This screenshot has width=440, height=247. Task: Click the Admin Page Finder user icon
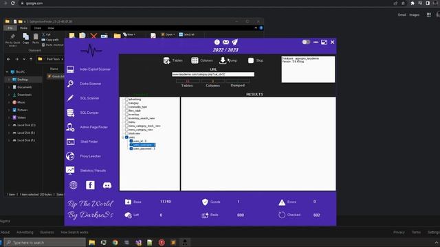70,127
